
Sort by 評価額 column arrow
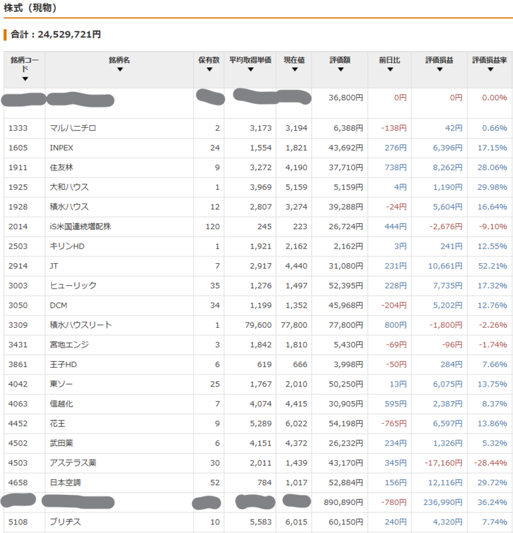point(340,69)
